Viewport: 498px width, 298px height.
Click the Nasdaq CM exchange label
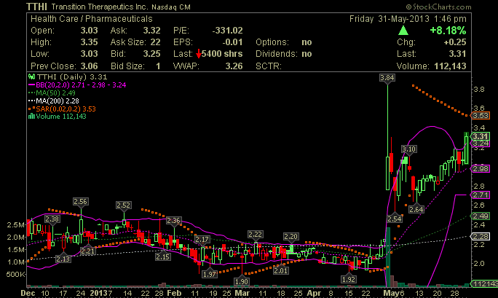[x=171, y=7]
